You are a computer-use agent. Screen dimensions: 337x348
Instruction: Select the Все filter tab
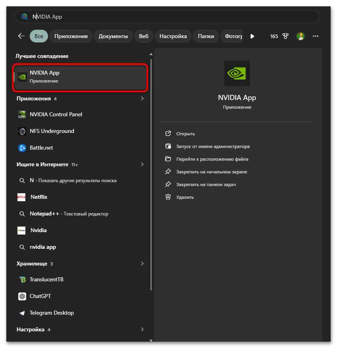point(39,36)
